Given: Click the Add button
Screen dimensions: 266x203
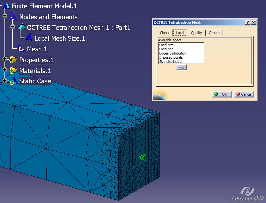Looking at the screenshot, I should click(x=181, y=67).
